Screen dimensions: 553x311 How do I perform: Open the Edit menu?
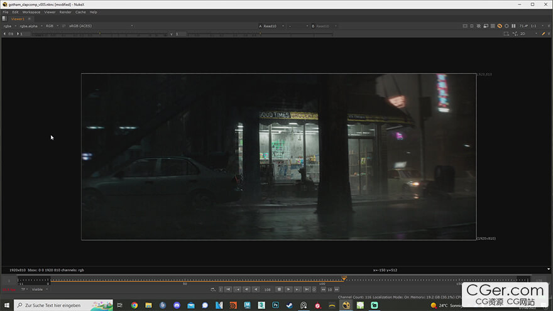tap(15, 12)
